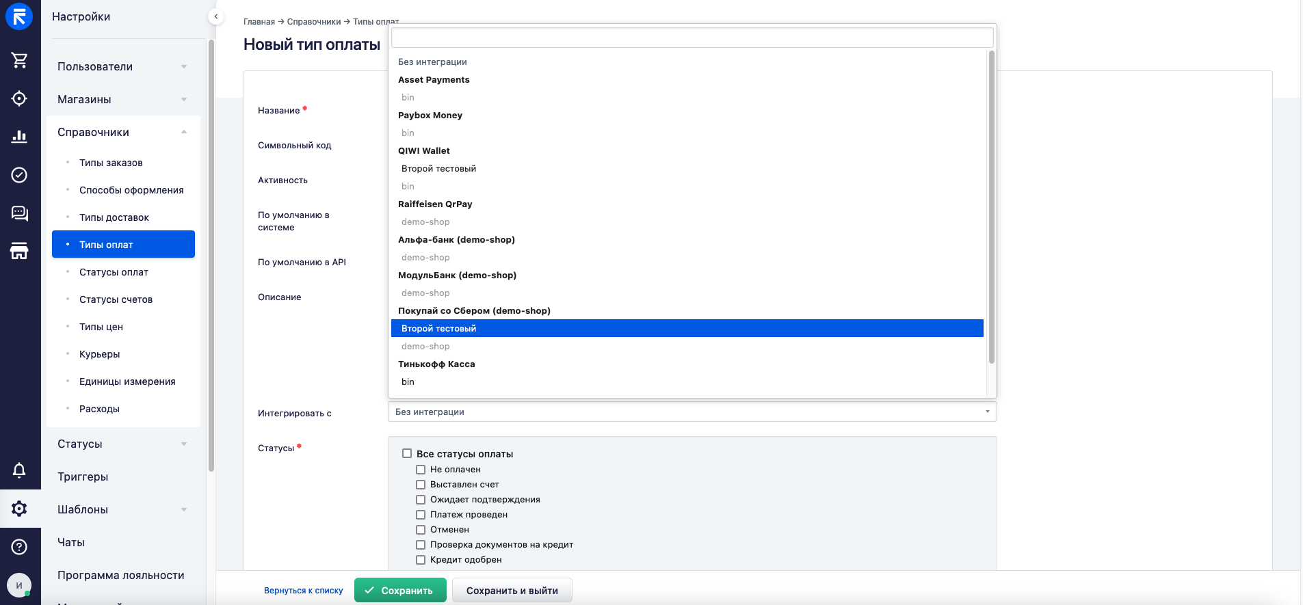Select 'Без интеграции' option in list
Screen dimensions: 1303x605
pos(687,62)
